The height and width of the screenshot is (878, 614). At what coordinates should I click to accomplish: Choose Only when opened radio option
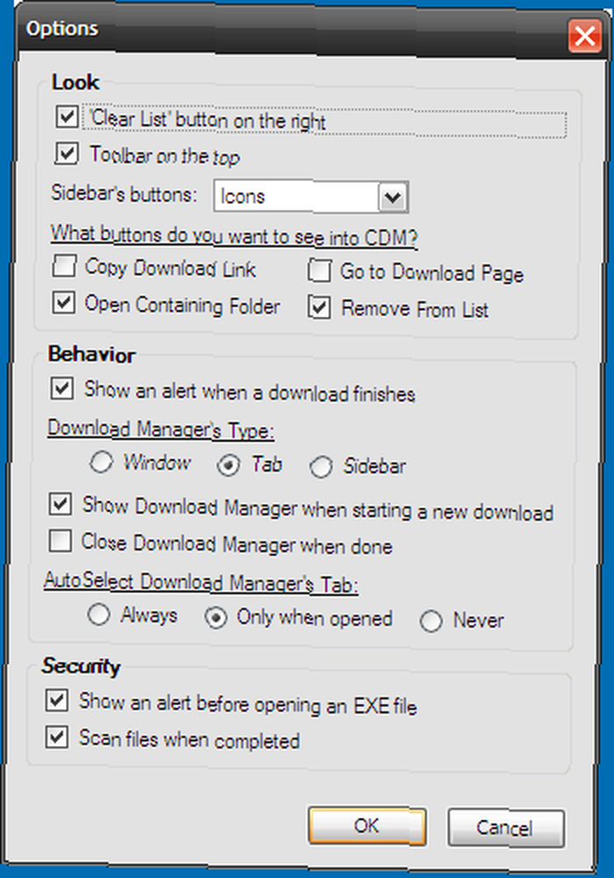pyautogui.click(x=216, y=617)
